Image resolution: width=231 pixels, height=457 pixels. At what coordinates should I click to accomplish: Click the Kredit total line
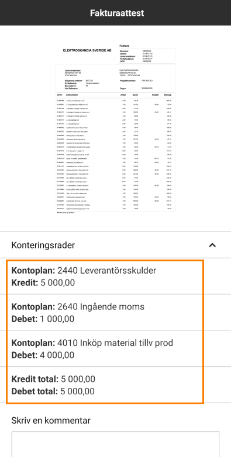[53, 379]
